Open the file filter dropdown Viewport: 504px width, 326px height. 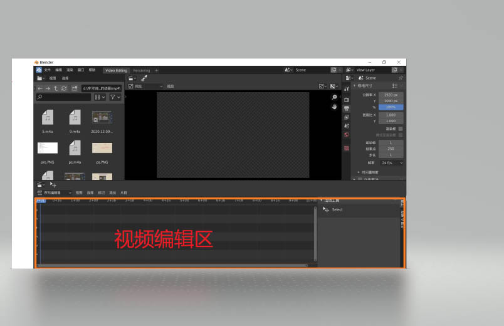tap(115, 97)
